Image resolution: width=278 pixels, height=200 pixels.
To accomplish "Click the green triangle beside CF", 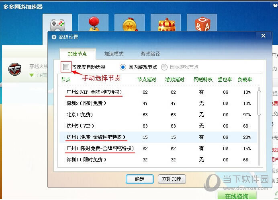I will click(x=32, y=75).
